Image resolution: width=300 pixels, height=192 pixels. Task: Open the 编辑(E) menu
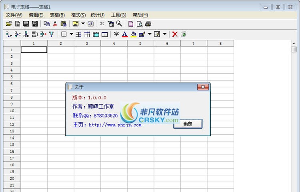coord(36,15)
